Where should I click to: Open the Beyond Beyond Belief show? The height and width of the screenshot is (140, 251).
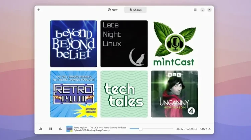74,44
